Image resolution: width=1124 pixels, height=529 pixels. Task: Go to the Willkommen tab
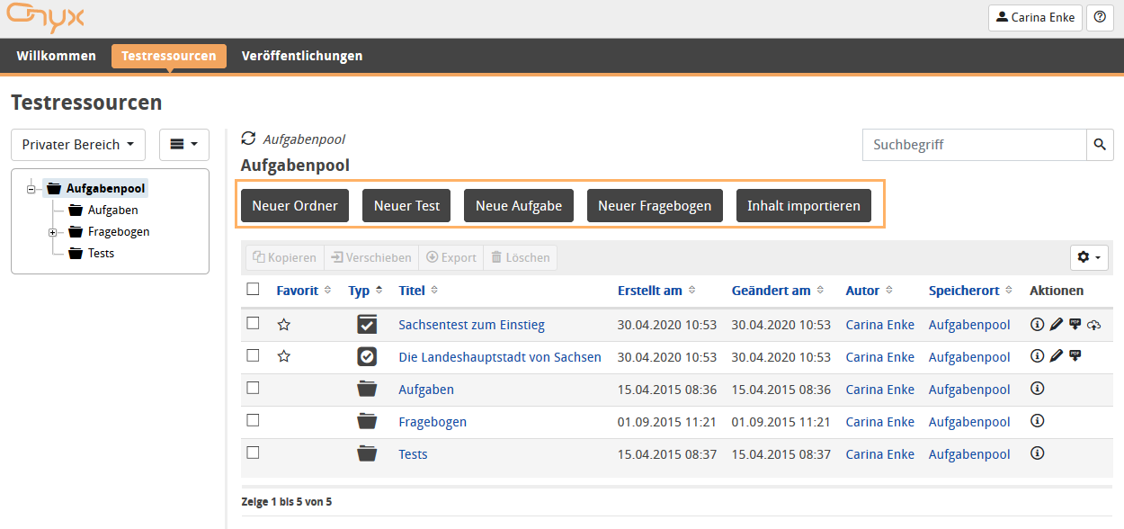pos(56,56)
